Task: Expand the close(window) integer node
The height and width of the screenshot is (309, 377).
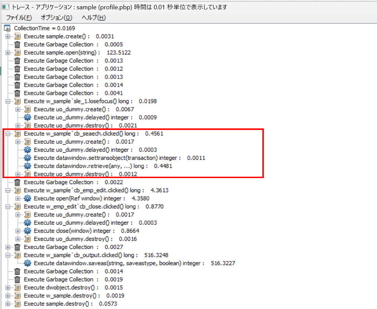Action: [18, 231]
